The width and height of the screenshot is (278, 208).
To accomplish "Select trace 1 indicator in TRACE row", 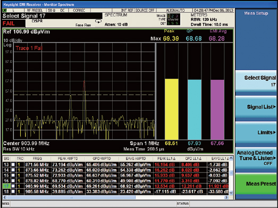I will pos(169,16).
